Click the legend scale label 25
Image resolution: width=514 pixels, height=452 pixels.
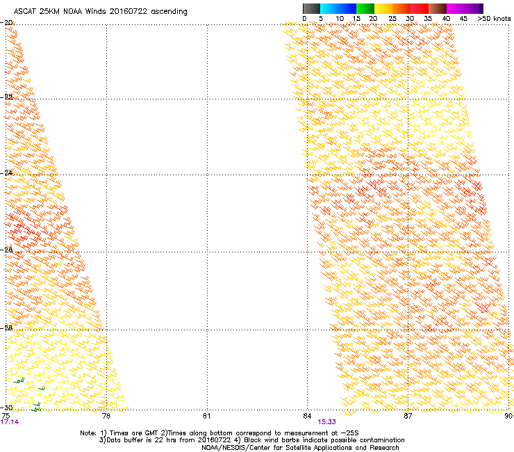[x=392, y=18]
